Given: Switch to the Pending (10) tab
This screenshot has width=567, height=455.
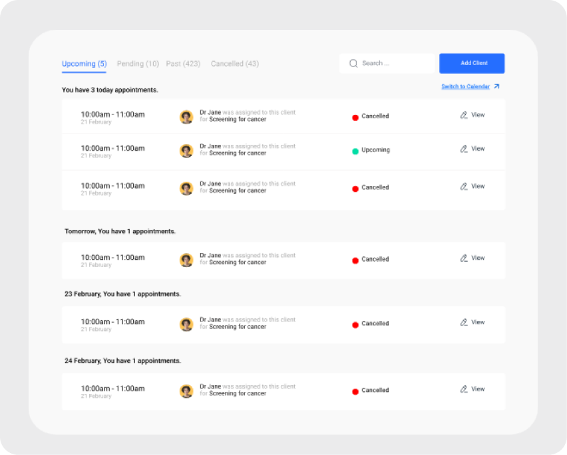Looking at the screenshot, I should coord(138,64).
